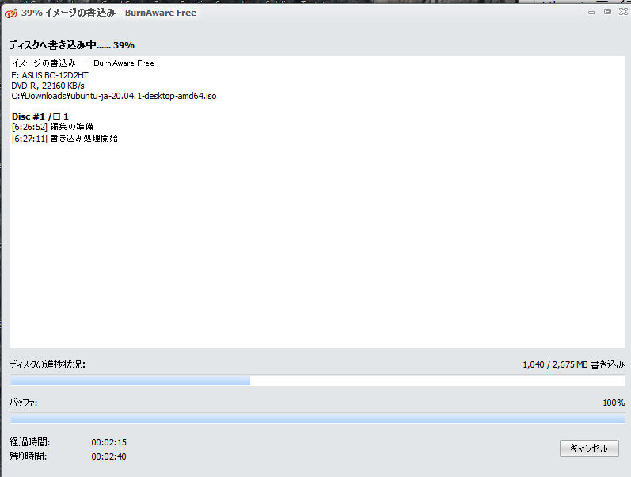Minimize the BurnAware Free window
The image size is (631, 477).
click(591, 13)
